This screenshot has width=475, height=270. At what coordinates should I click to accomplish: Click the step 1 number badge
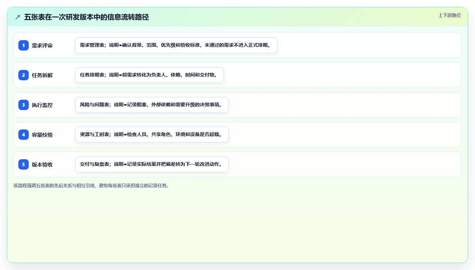pos(24,45)
